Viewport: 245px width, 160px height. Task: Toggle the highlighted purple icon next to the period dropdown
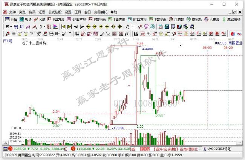tap(16, 27)
